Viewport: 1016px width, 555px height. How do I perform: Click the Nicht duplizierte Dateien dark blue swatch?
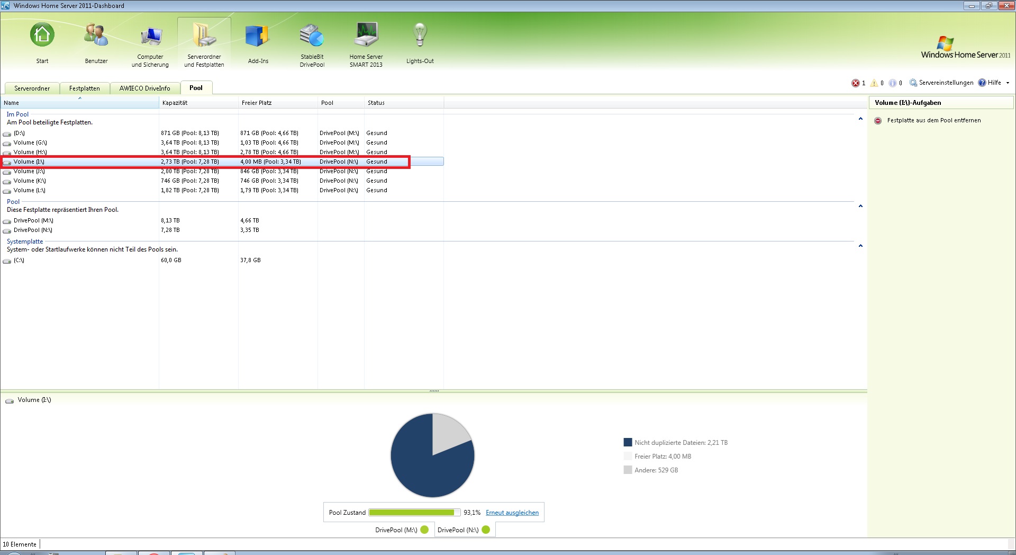628,442
